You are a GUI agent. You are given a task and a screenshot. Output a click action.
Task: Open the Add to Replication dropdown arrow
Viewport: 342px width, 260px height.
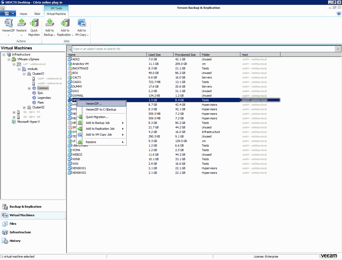[x=72, y=35]
